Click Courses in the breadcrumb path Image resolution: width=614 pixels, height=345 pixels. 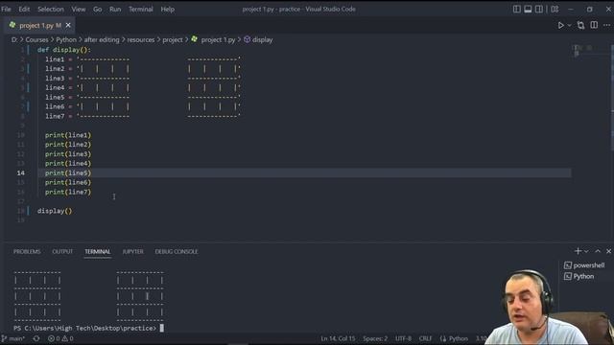[x=36, y=39]
